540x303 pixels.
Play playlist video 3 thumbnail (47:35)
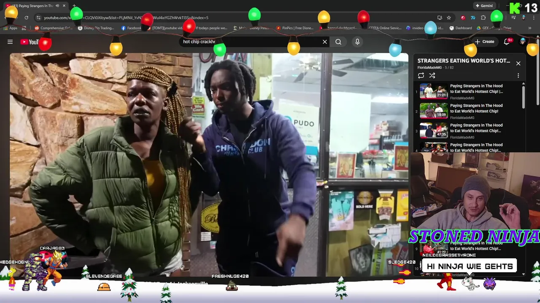(x=434, y=130)
